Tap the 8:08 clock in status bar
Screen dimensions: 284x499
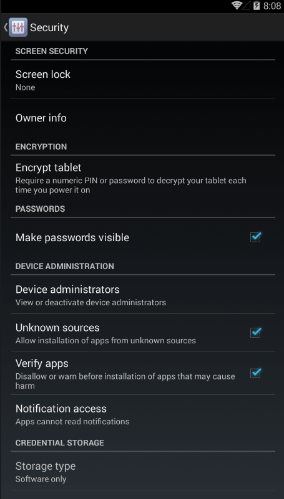coord(272,6)
